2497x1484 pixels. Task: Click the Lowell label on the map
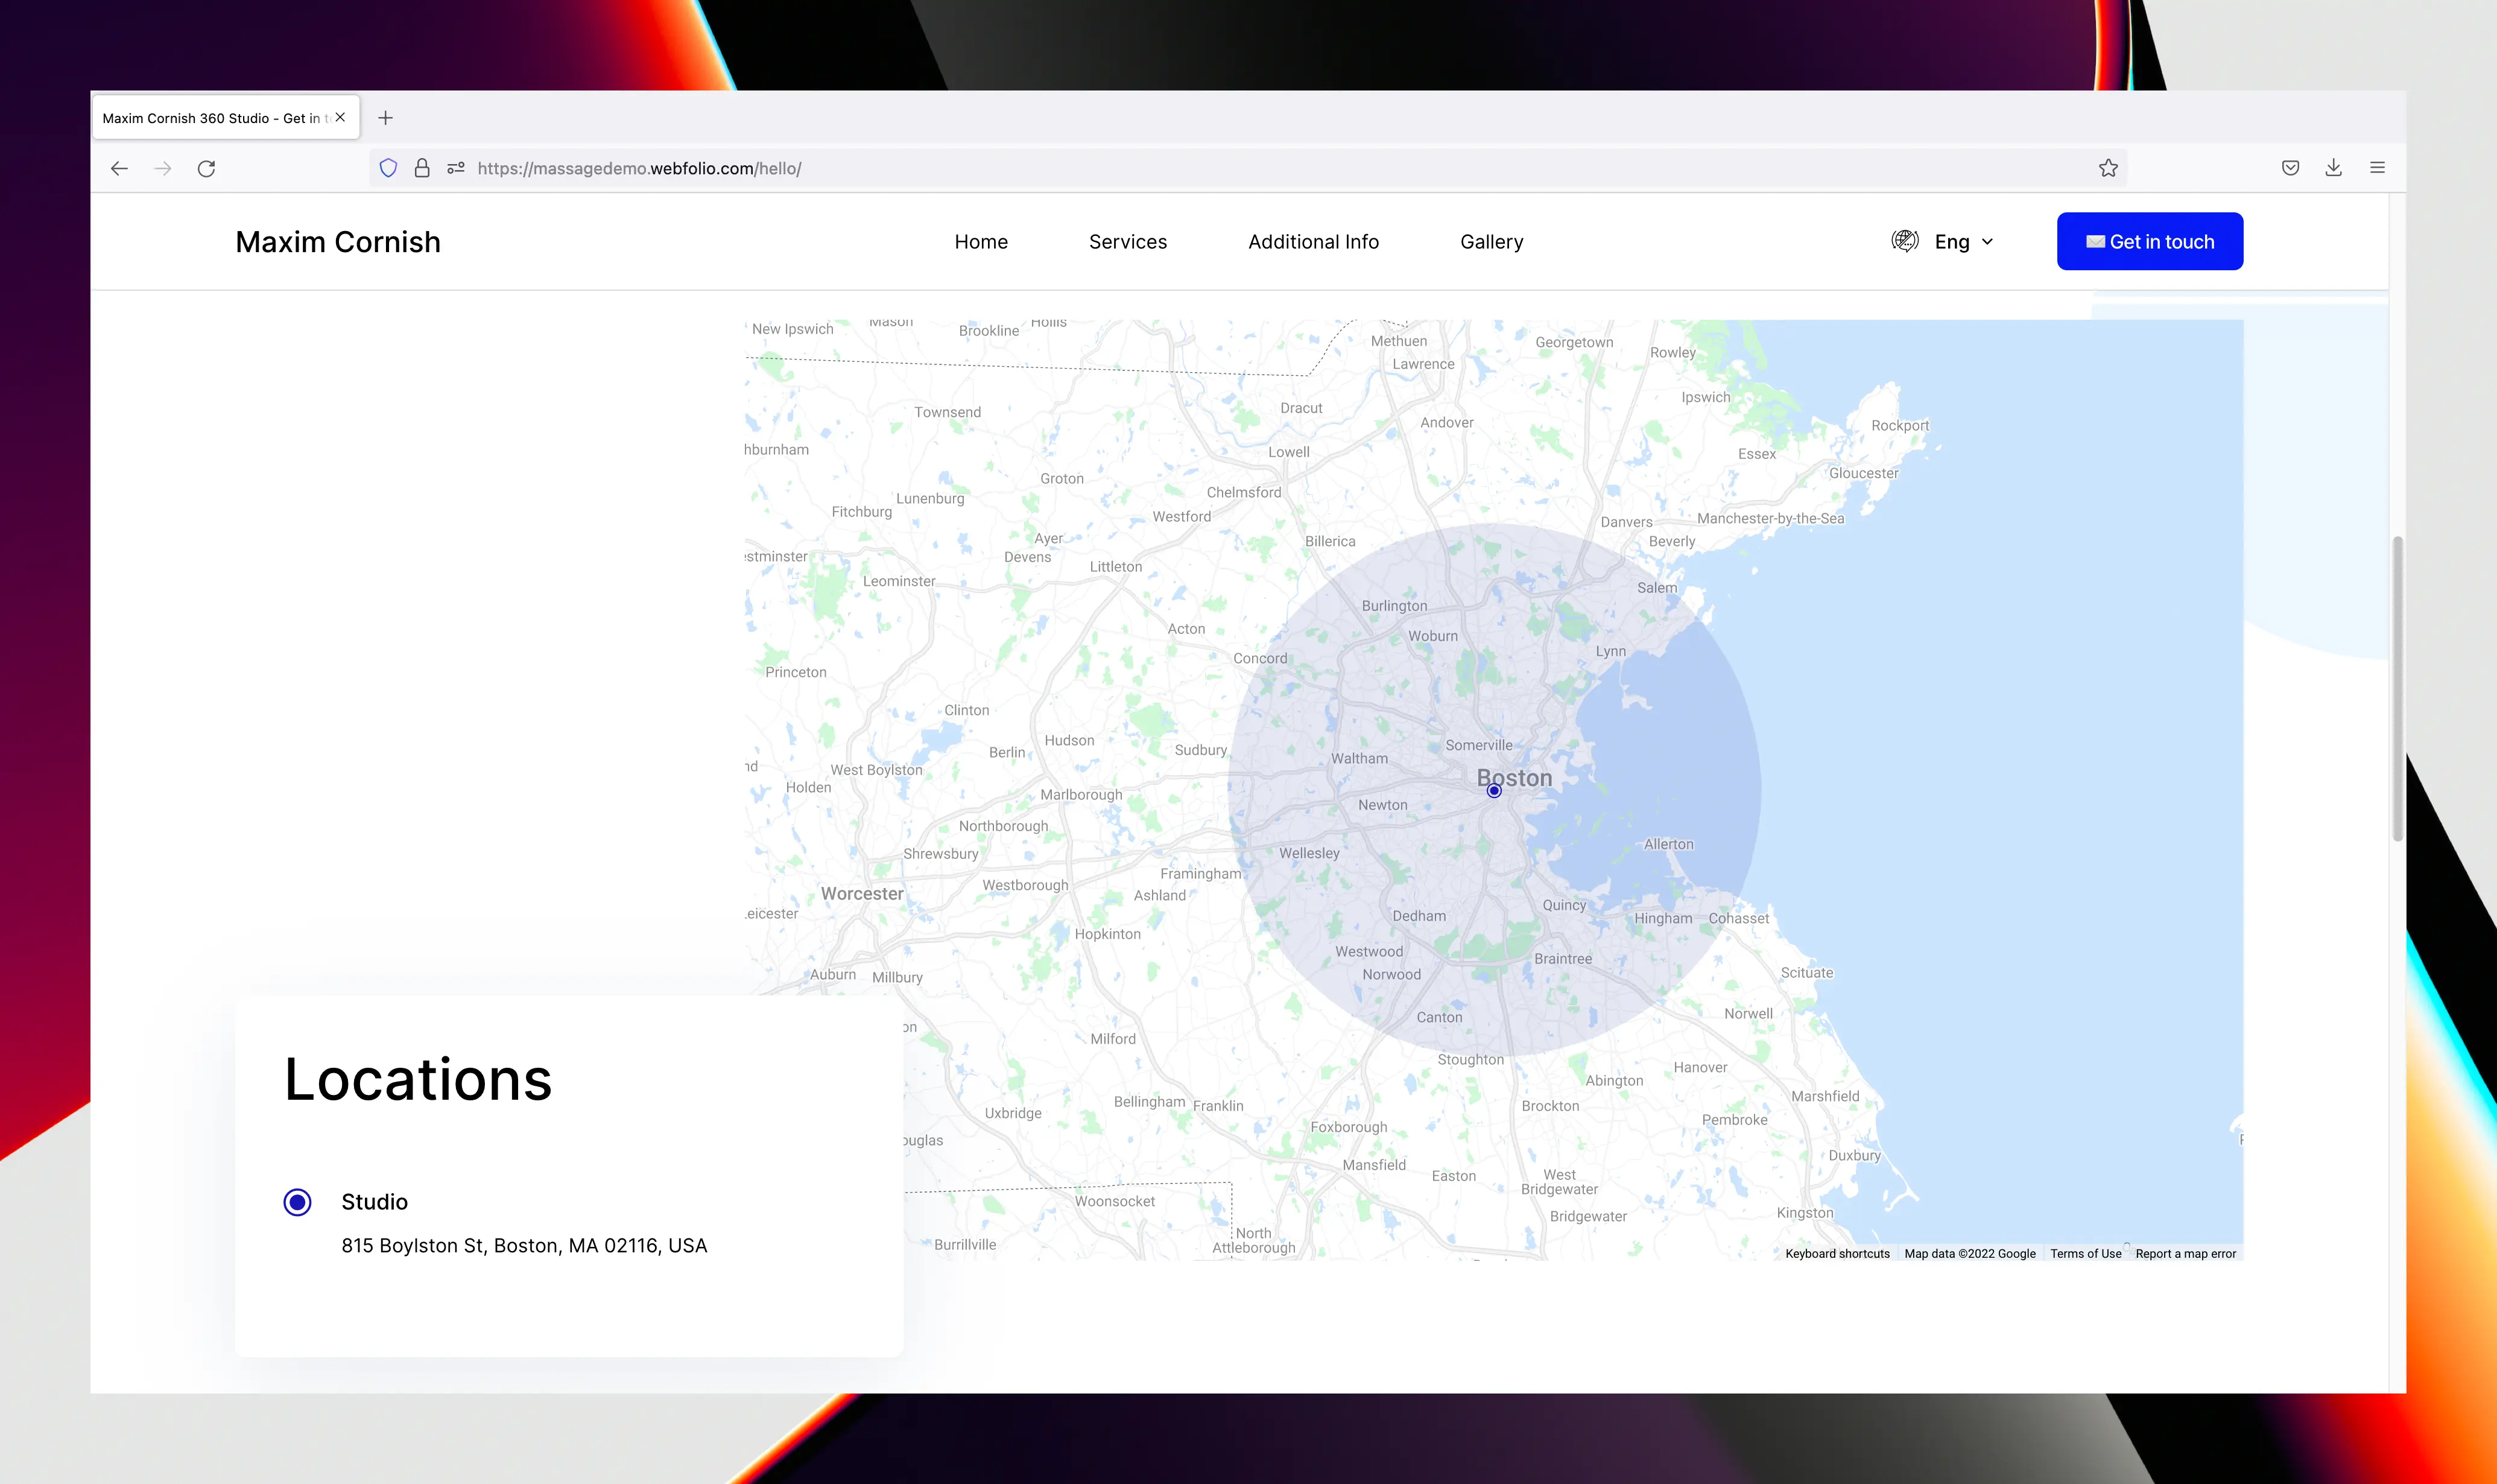point(1288,452)
